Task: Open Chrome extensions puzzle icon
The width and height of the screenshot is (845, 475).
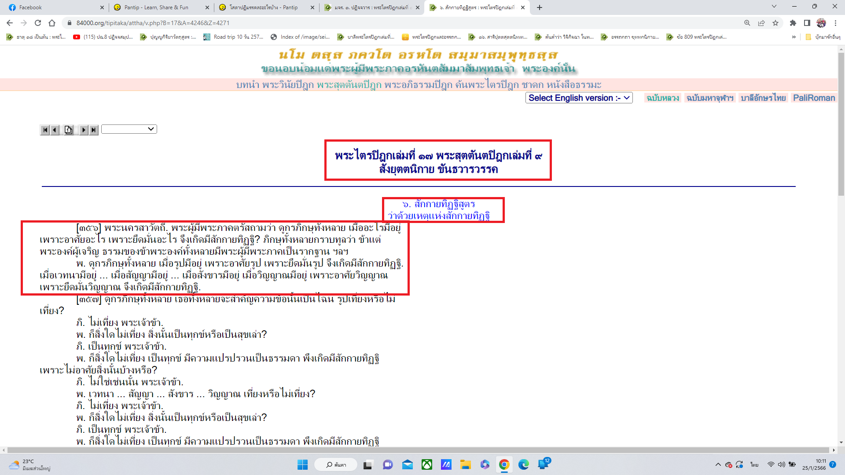Action: [793, 23]
